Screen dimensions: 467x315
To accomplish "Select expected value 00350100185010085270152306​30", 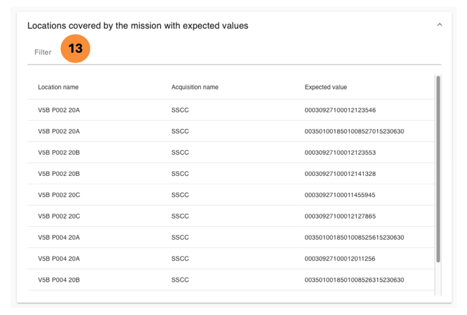I will 354,131.
